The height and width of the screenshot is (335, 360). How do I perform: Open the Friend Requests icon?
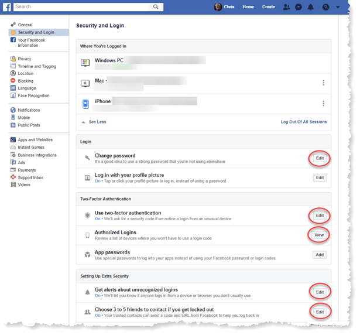click(286, 7)
